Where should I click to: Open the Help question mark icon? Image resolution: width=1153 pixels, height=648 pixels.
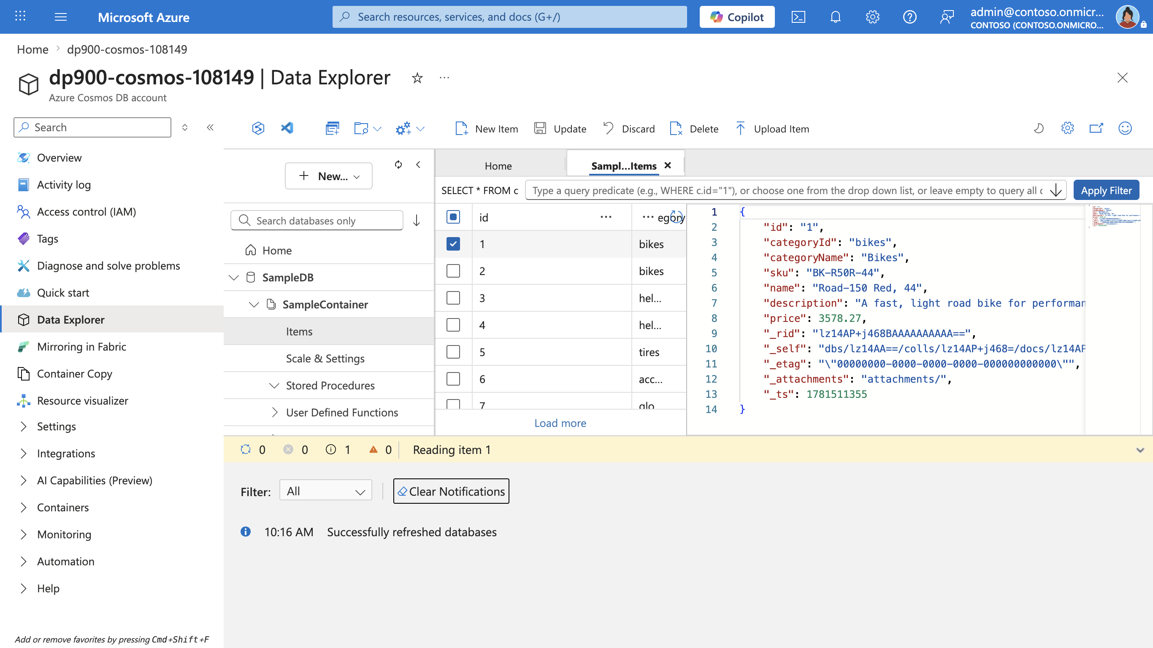[x=909, y=17]
